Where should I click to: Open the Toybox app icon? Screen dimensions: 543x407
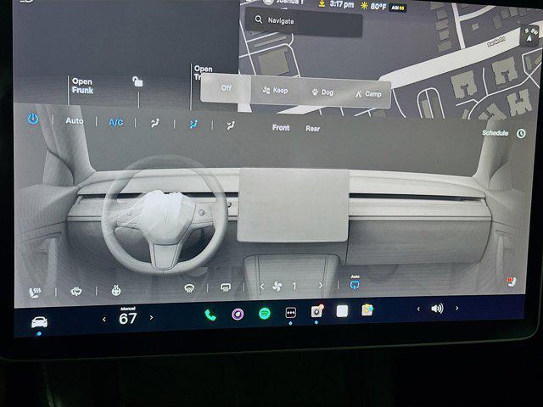click(367, 309)
